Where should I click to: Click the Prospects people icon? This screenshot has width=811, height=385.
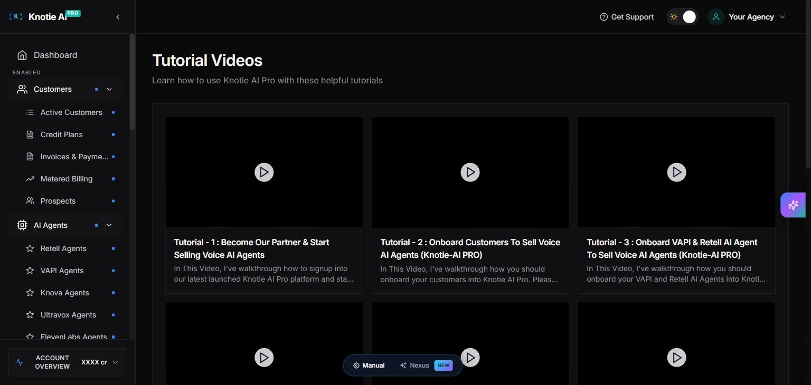[30, 201]
